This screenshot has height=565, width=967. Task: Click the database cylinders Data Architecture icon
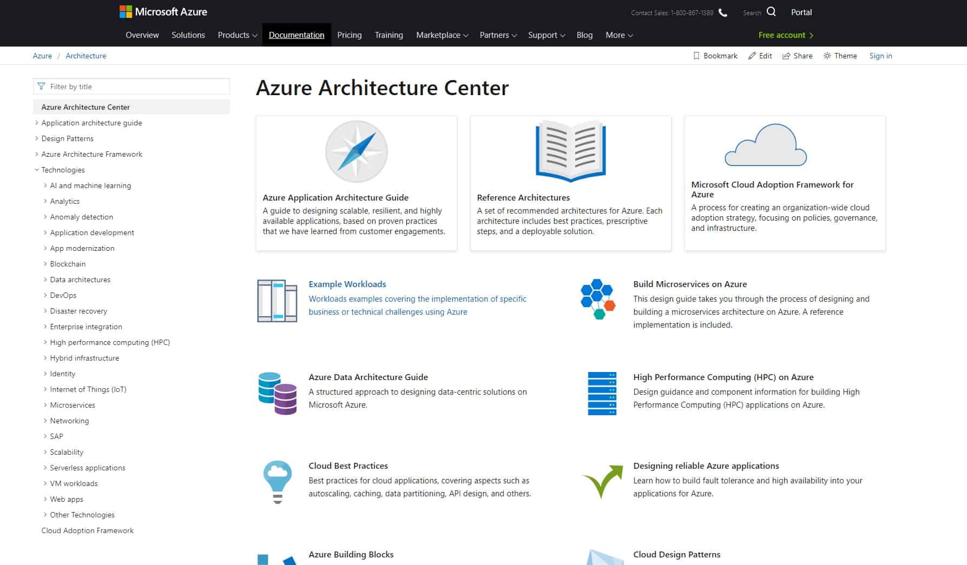pos(278,393)
